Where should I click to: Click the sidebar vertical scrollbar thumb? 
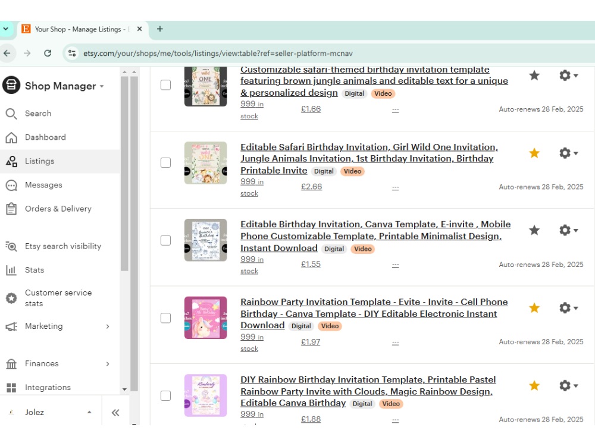tap(124, 174)
